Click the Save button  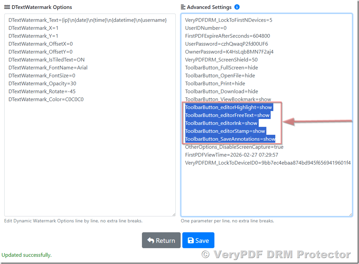198,240
